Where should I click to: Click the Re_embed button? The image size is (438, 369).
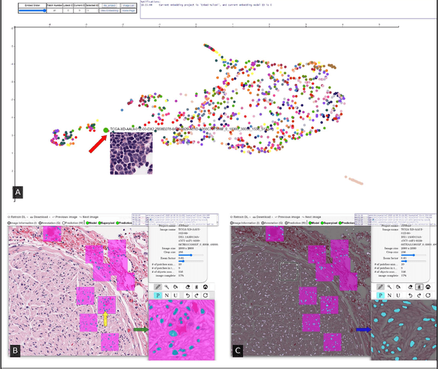[x=109, y=5]
